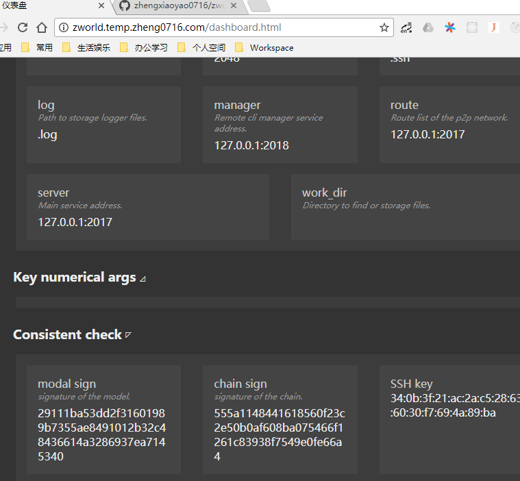Select the work_dir card title

tap(324, 193)
